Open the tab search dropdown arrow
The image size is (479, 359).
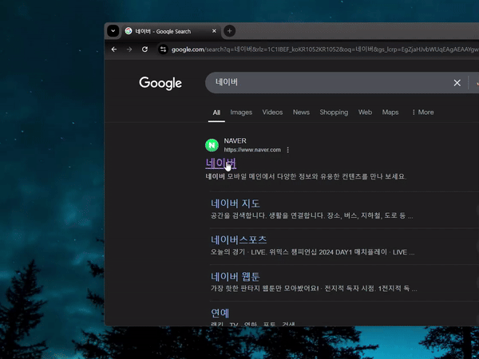(x=113, y=31)
